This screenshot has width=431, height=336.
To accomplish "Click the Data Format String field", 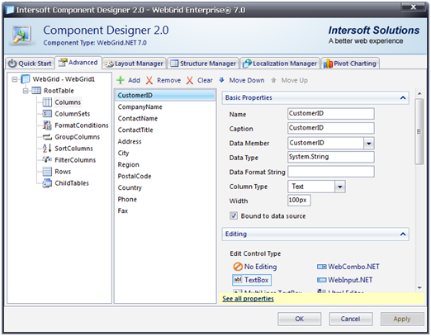I will pyautogui.click(x=331, y=172).
